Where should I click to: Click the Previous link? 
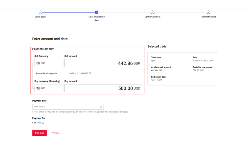pos(56,133)
